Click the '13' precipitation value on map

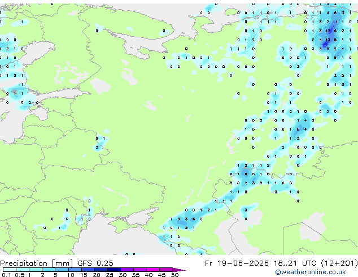pos(328,40)
